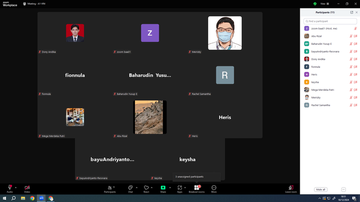
Task: Select fionnula in participants list
Action: coord(330,67)
